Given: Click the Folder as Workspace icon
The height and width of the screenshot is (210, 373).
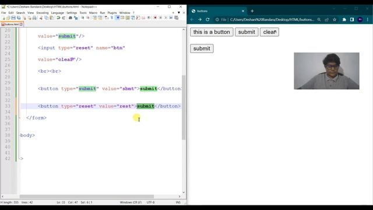Looking at the screenshot, I should (x=143, y=18).
